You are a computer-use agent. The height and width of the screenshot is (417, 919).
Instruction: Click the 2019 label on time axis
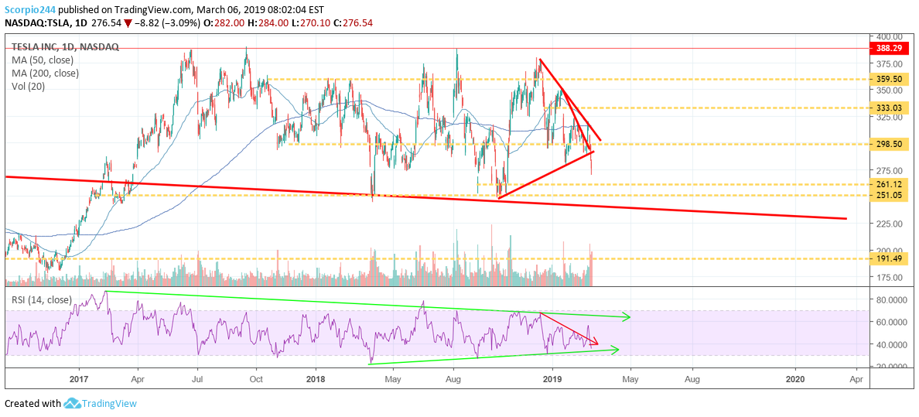coord(552,379)
